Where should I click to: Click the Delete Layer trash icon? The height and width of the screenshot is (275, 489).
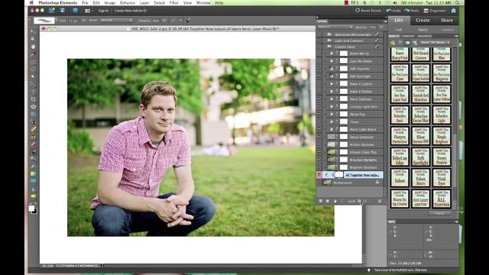tap(380, 201)
